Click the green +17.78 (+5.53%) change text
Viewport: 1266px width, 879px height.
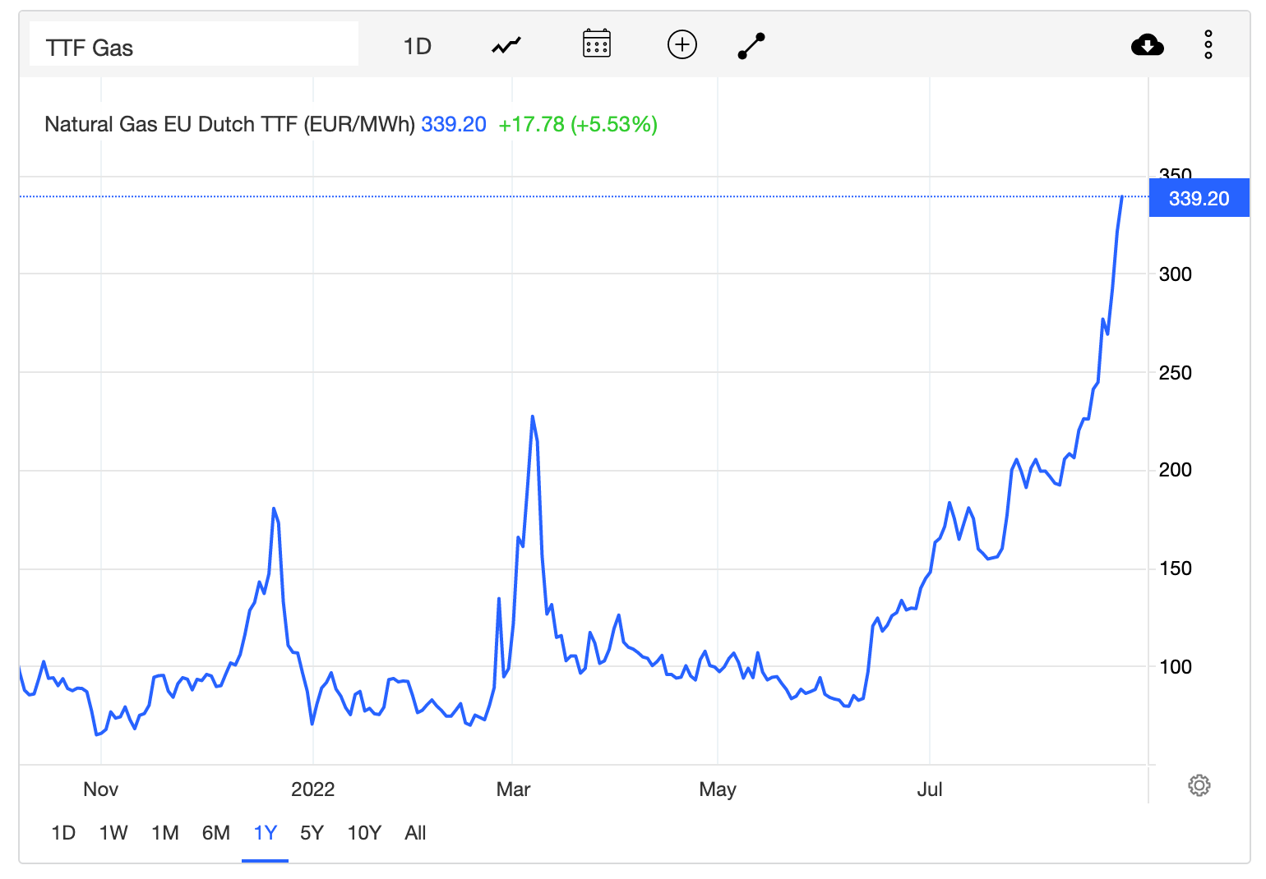pos(578,124)
